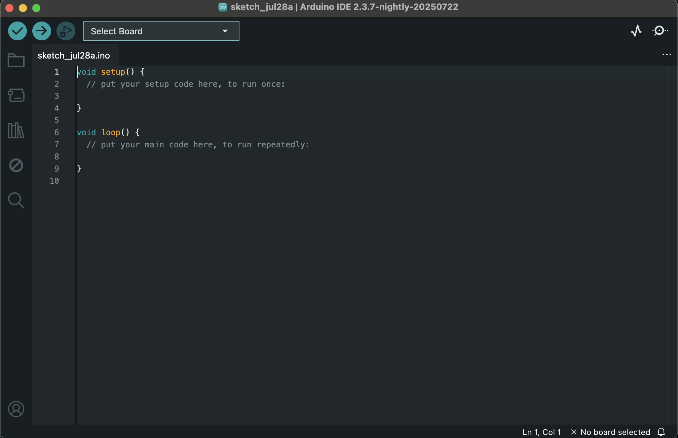This screenshot has width=678, height=438.
Task: Open the Serial Monitor
Action: (x=660, y=31)
